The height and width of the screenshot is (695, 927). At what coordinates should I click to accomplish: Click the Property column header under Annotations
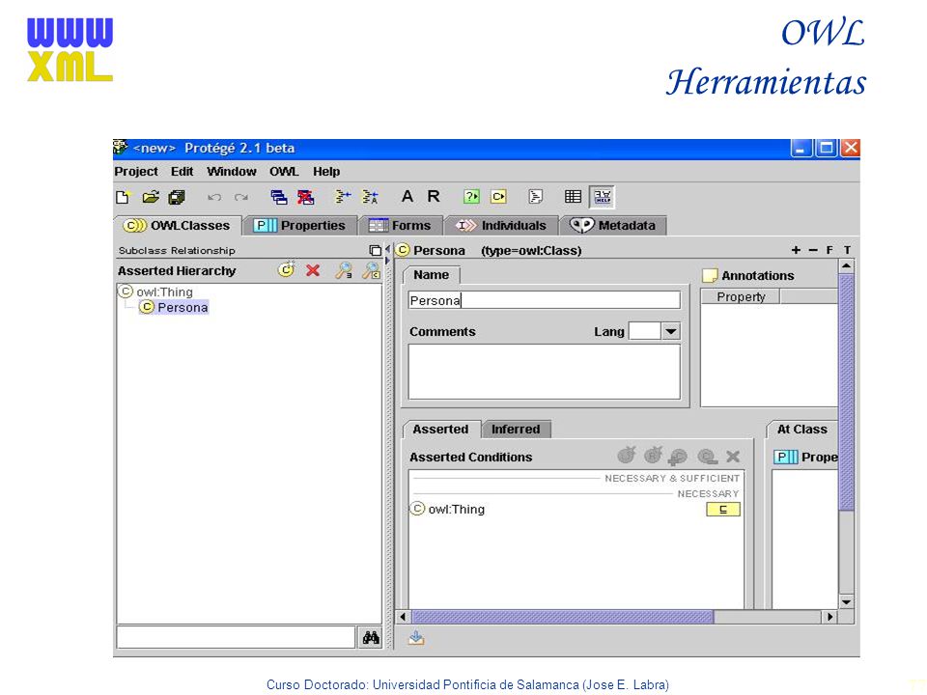(x=741, y=296)
